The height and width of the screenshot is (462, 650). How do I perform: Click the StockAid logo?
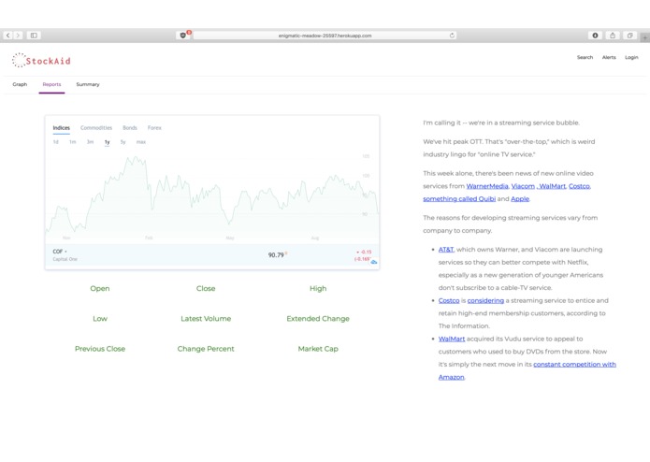[41, 61]
